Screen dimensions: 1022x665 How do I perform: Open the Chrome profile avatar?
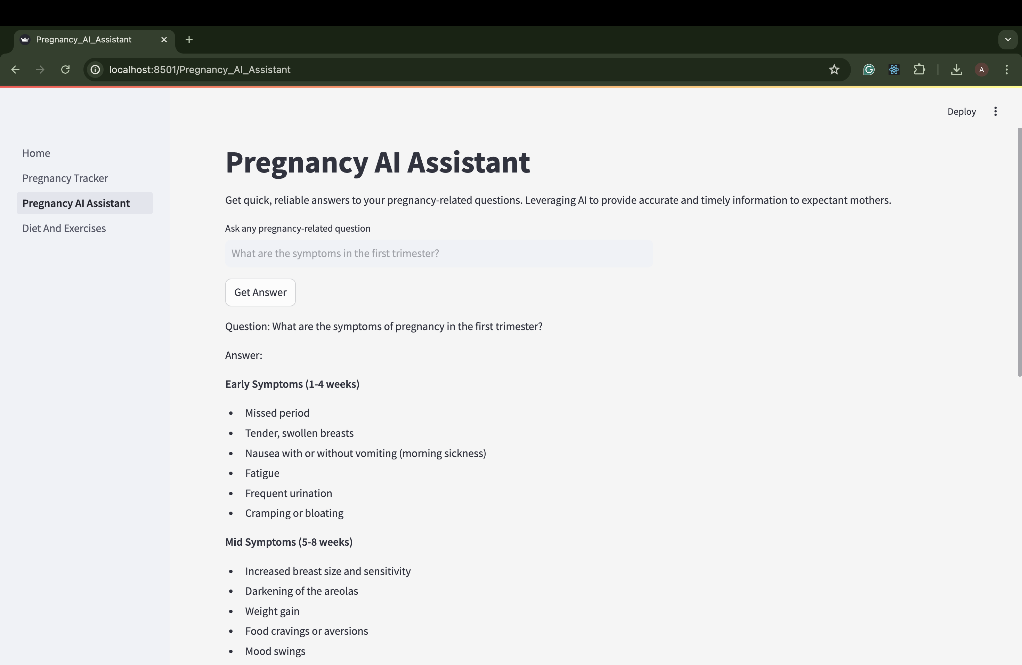tap(982, 70)
